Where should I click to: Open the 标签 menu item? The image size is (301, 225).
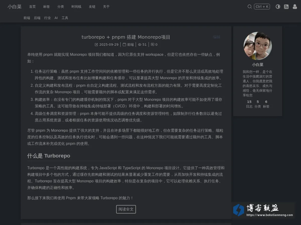[46, 7]
